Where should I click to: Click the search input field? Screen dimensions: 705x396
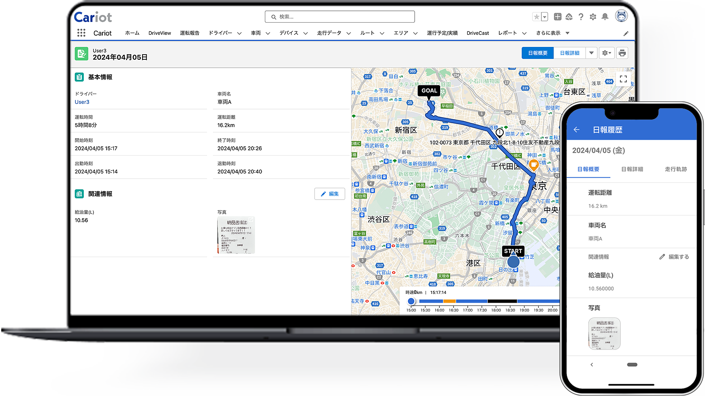pos(340,17)
